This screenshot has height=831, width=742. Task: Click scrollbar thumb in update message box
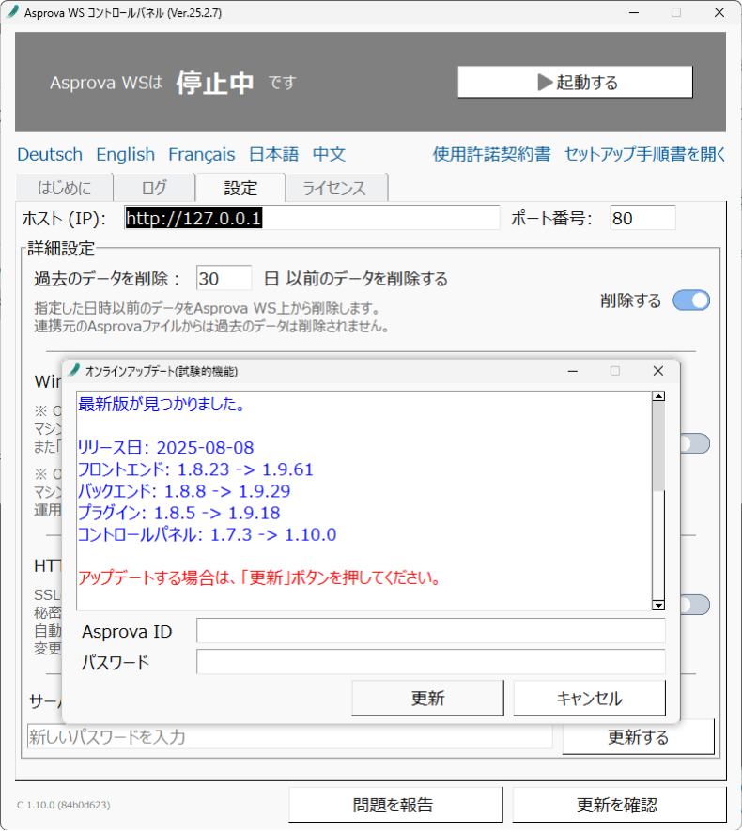click(658, 446)
